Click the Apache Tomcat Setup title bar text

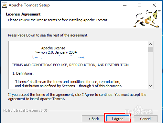[29, 5]
